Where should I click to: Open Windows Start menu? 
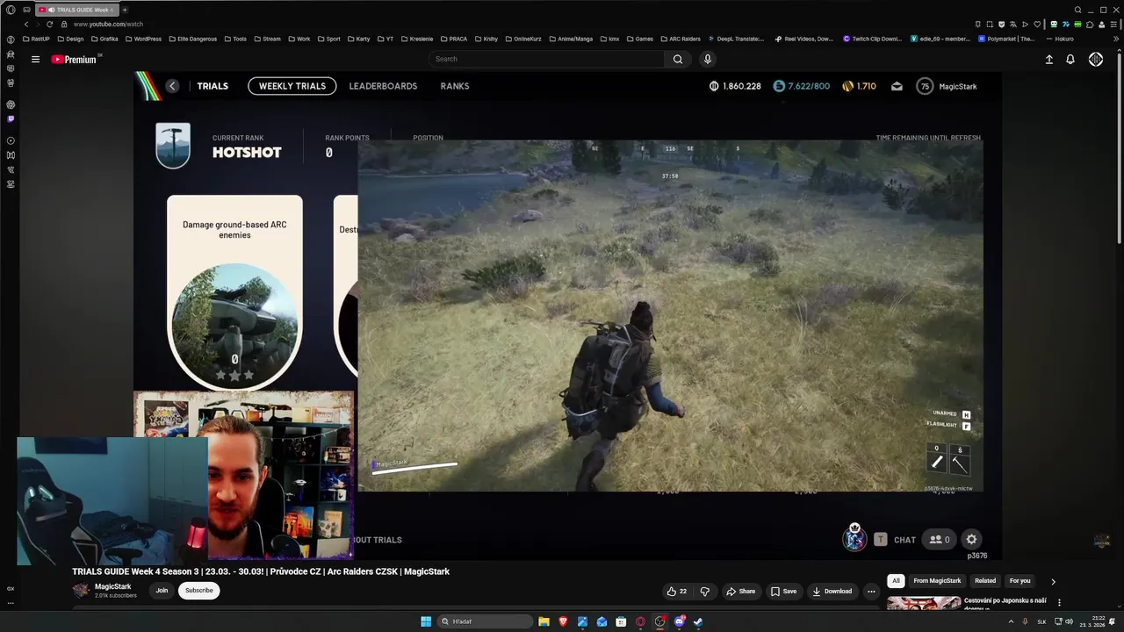pyautogui.click(x=426, y=621)
